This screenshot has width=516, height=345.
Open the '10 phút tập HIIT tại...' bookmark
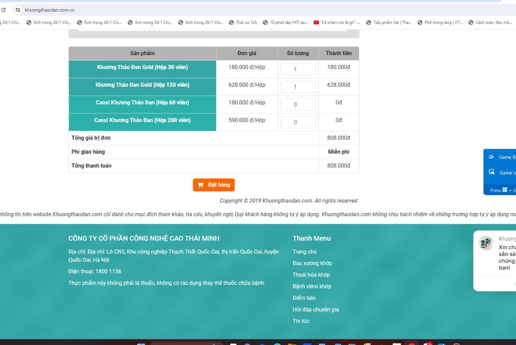coord(285,23)
